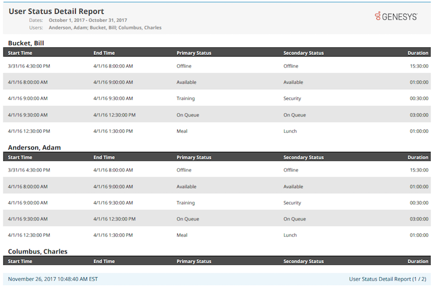
Task: Click Bucket, Bill duration 15:30:00
Action: tap(419, 66)
